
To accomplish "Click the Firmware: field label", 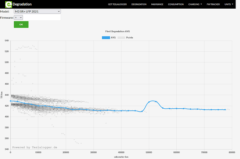I will [7, 18].
